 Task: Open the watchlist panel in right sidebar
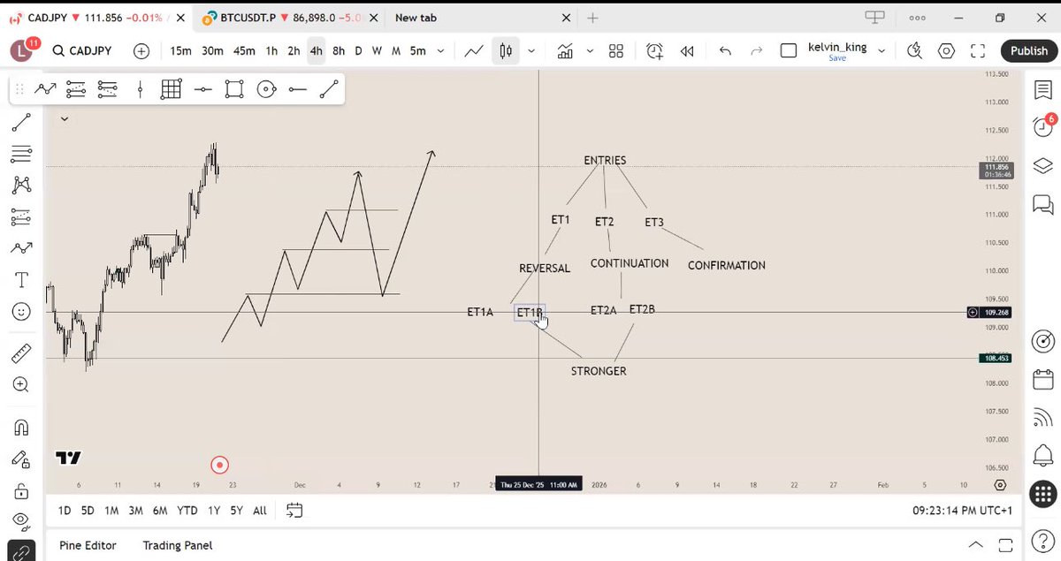point(1043,90)
